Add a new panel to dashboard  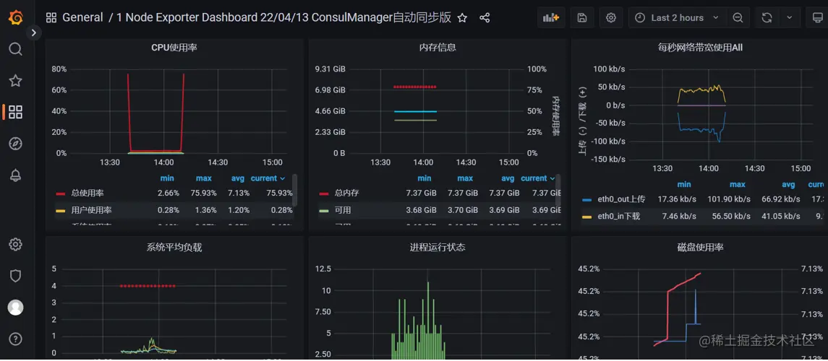(x=551, y=18)
